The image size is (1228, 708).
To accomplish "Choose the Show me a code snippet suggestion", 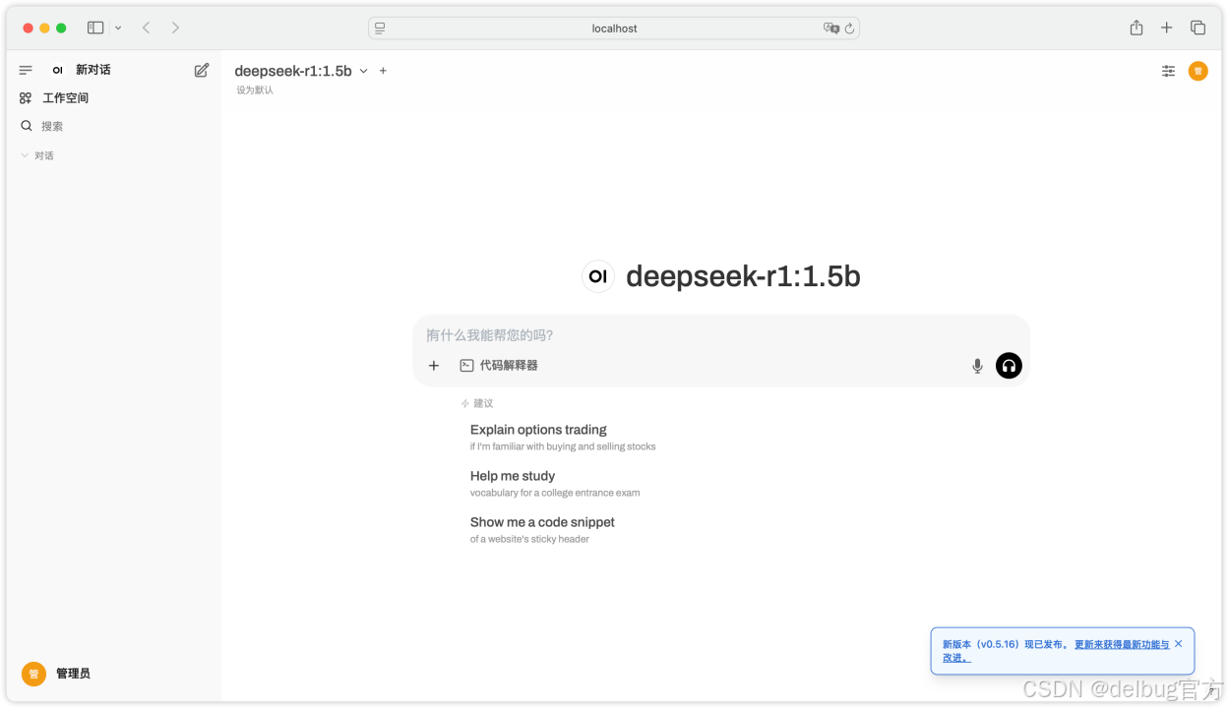I will point(542,530).
